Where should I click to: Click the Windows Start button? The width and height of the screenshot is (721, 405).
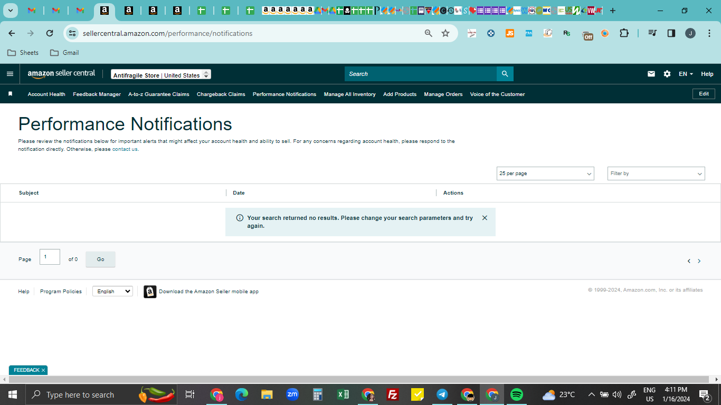tap(13, 394)
